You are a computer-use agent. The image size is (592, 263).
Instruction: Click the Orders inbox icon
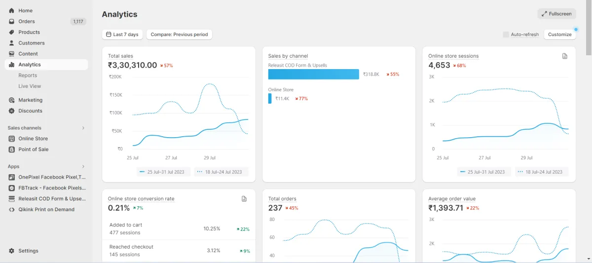(12, 21)
